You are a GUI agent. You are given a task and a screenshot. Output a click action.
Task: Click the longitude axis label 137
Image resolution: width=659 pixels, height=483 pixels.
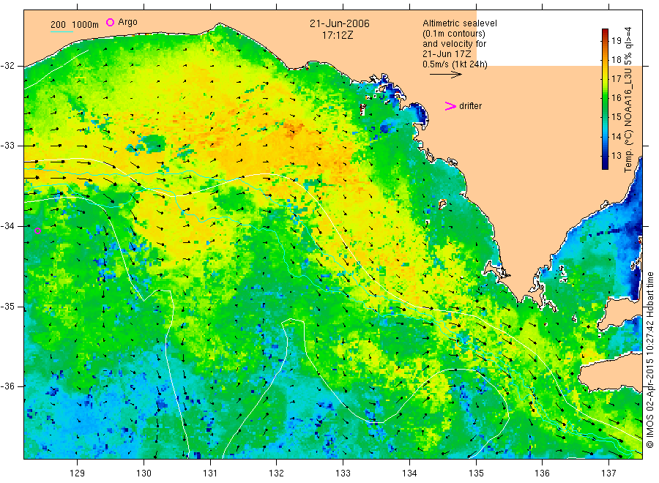pos(608,473)
